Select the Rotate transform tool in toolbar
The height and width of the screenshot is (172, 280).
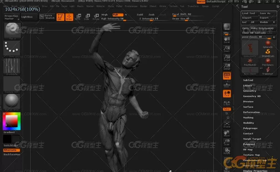(x=96, y=17)
